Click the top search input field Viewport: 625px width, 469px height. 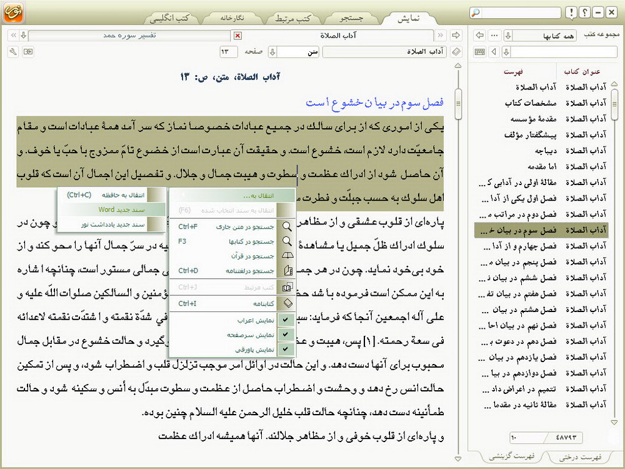(521, 13)
